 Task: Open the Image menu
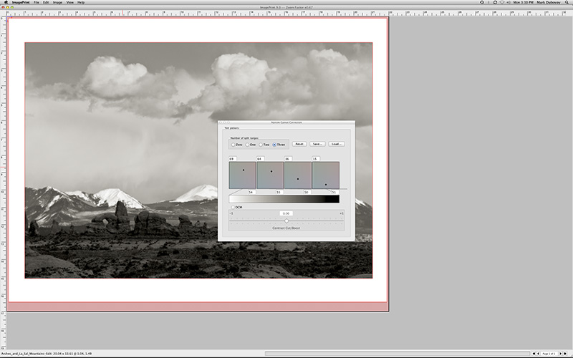[57, 2]
